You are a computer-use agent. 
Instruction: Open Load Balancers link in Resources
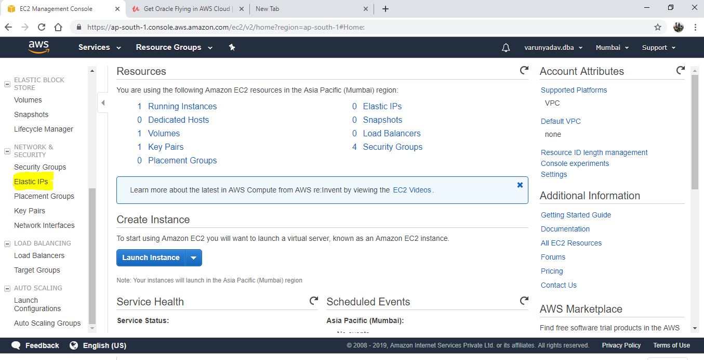pos(392,133)
